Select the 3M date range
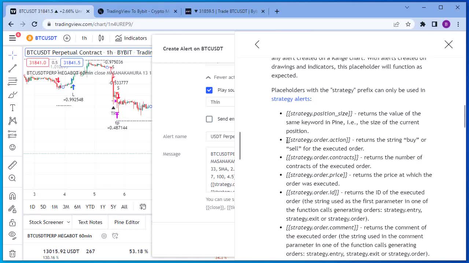 tap(66, 207)
